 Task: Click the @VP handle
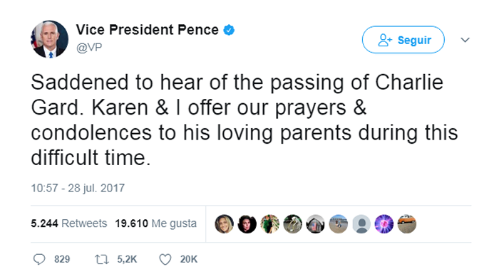pos(89,48)
